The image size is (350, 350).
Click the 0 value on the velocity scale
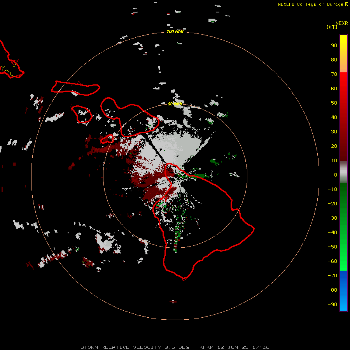pyautogui.click(x=336, y=175)
